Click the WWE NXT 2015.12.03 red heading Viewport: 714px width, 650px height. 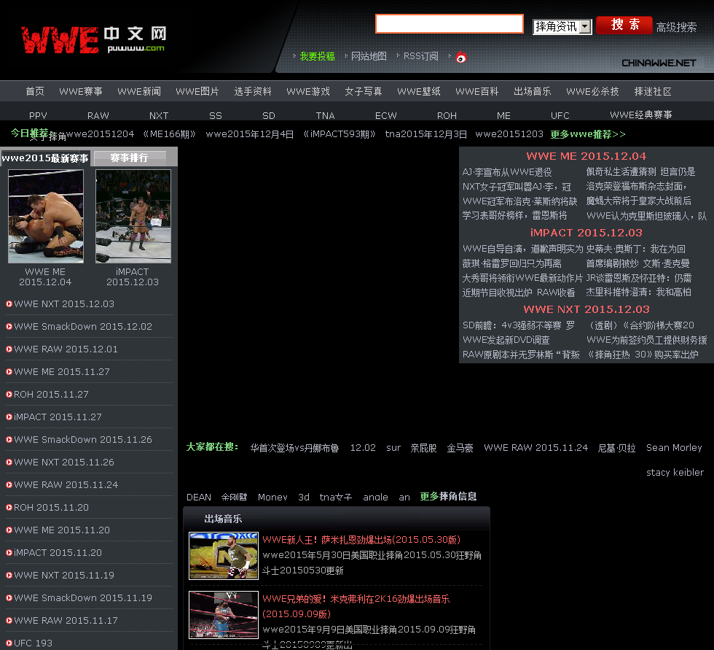click(x=586, y=309)
